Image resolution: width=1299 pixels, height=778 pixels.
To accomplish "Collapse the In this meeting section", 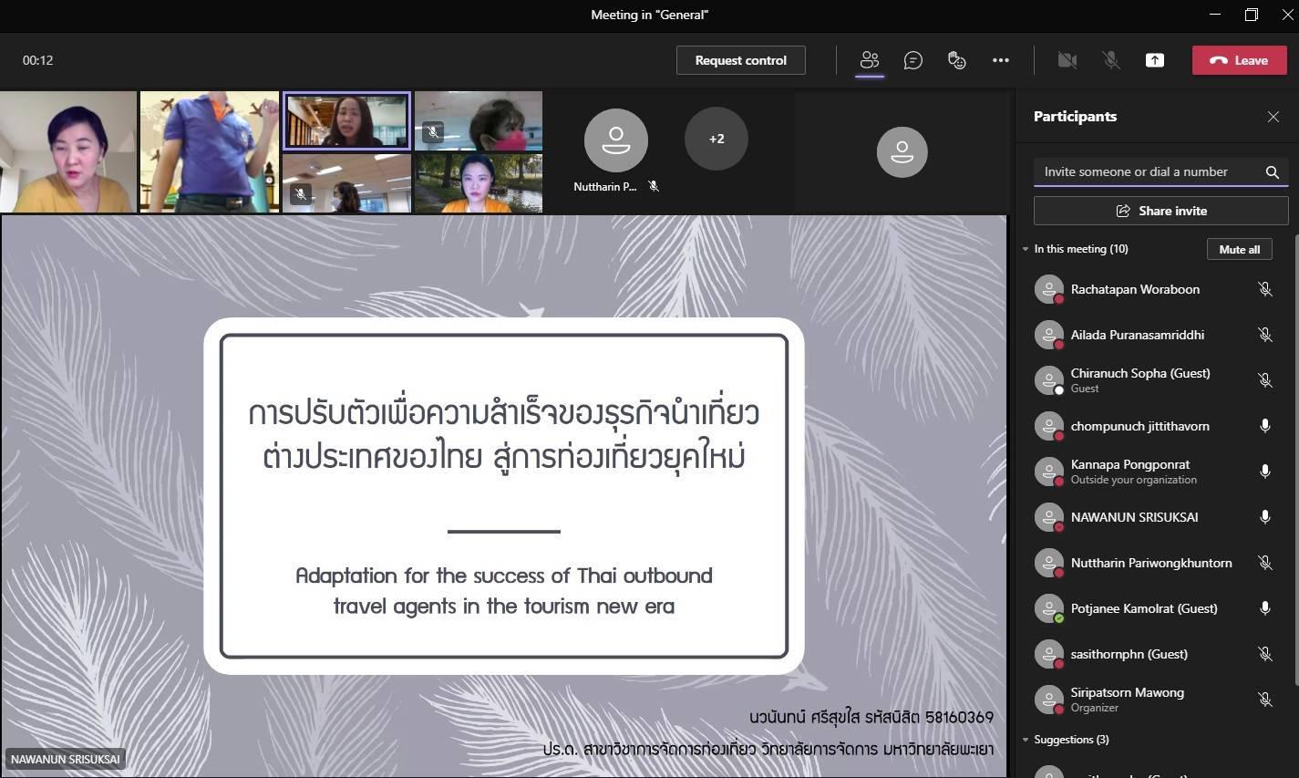I will point(1026,249).
